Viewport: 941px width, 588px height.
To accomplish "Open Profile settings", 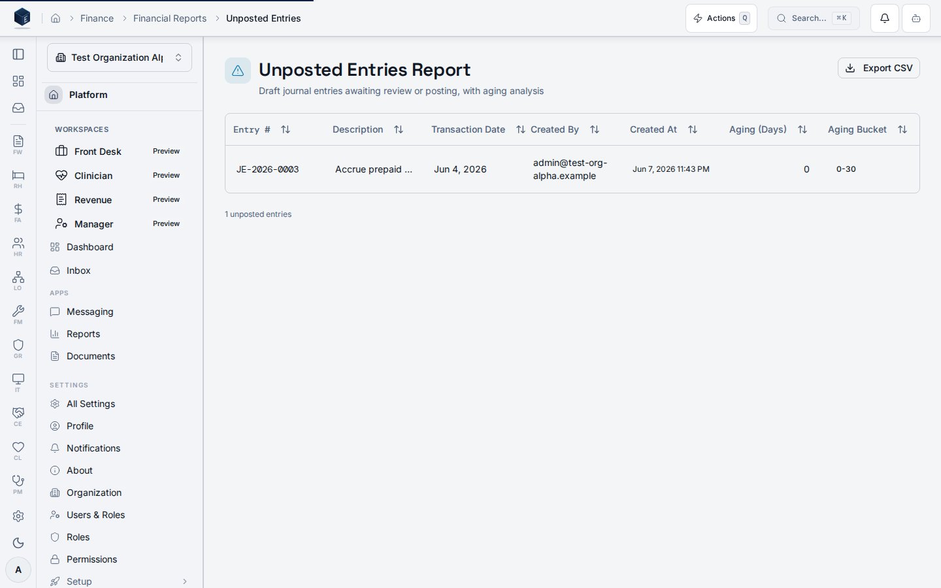I will [x=120, y=426].
